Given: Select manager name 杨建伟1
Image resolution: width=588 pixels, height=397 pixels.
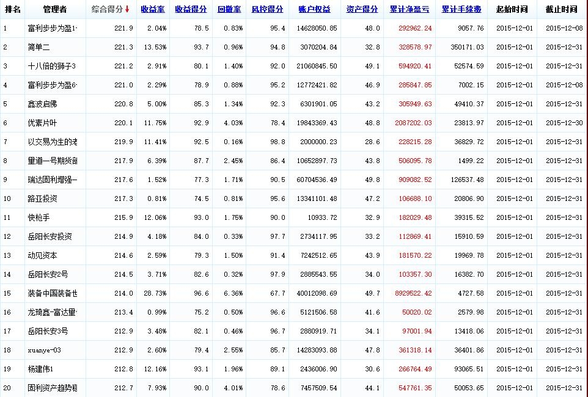Looking at the screenshot, I should (40, 369).
